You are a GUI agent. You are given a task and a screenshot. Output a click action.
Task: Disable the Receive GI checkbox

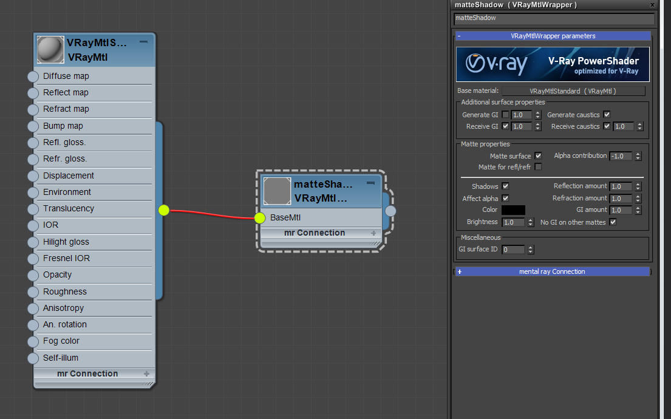coord(505,126)
